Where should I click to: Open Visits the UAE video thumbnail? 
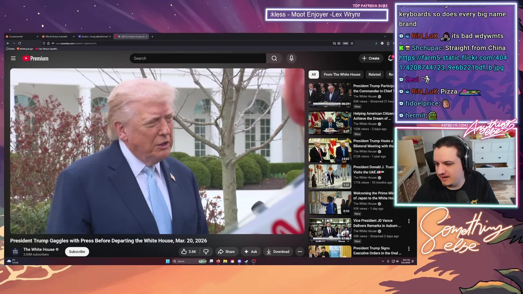tap(330, 176)
